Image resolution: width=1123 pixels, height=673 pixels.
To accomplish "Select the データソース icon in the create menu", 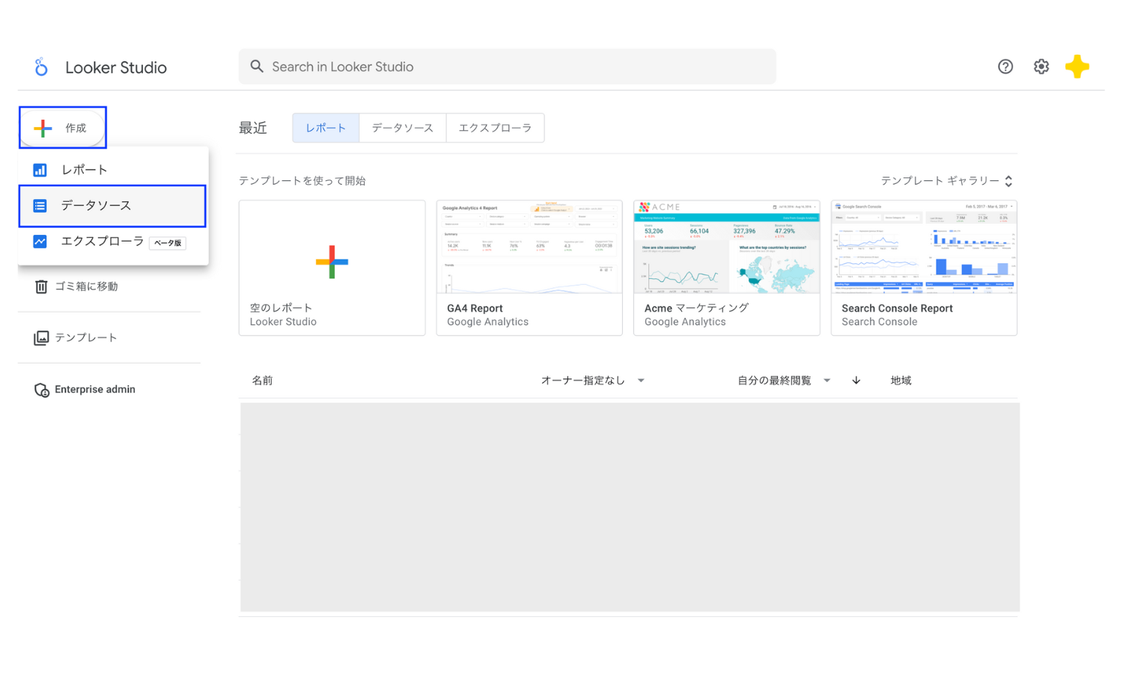I will [40, 206].
